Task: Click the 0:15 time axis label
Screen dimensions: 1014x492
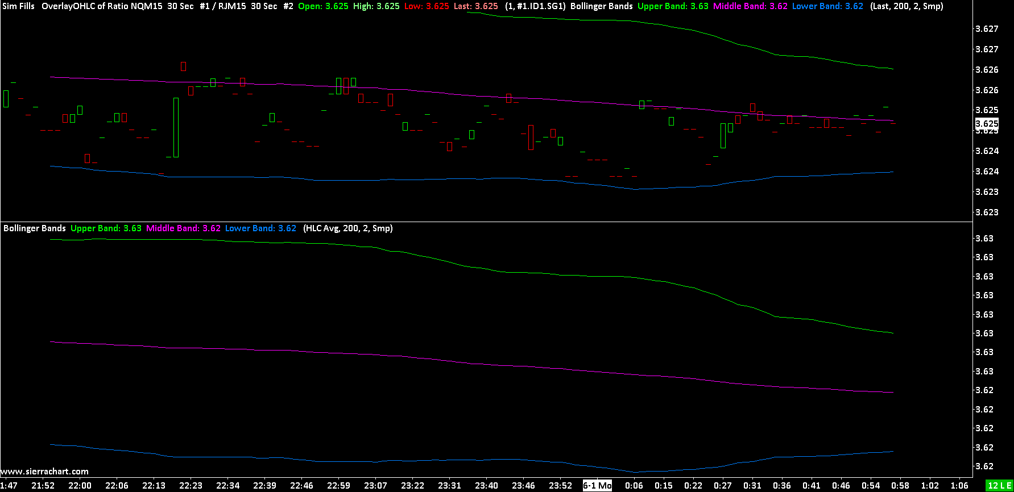Action: click(664, 486)
